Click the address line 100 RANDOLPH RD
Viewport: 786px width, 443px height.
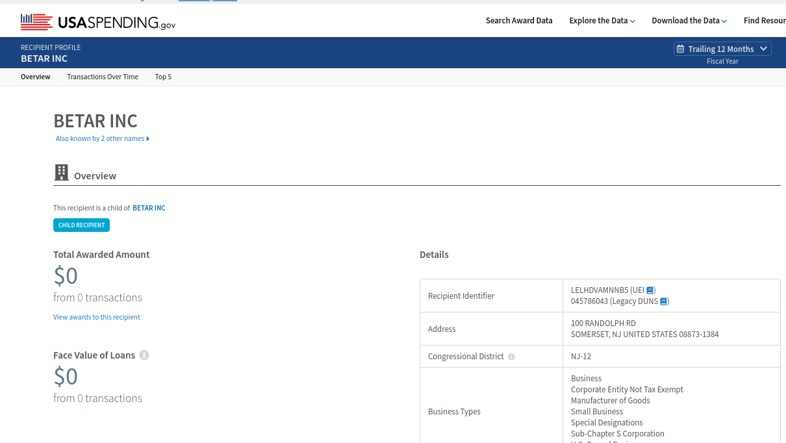pyautogui.click(x=603, y=323)
